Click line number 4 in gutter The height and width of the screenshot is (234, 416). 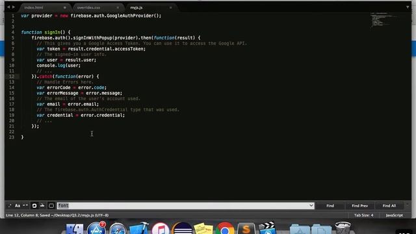[13, 32]
